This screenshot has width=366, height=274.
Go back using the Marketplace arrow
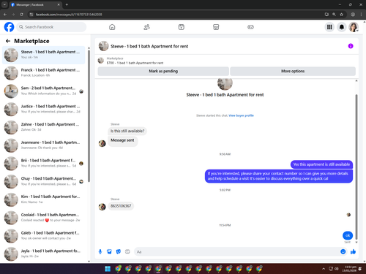pos(8,41)
